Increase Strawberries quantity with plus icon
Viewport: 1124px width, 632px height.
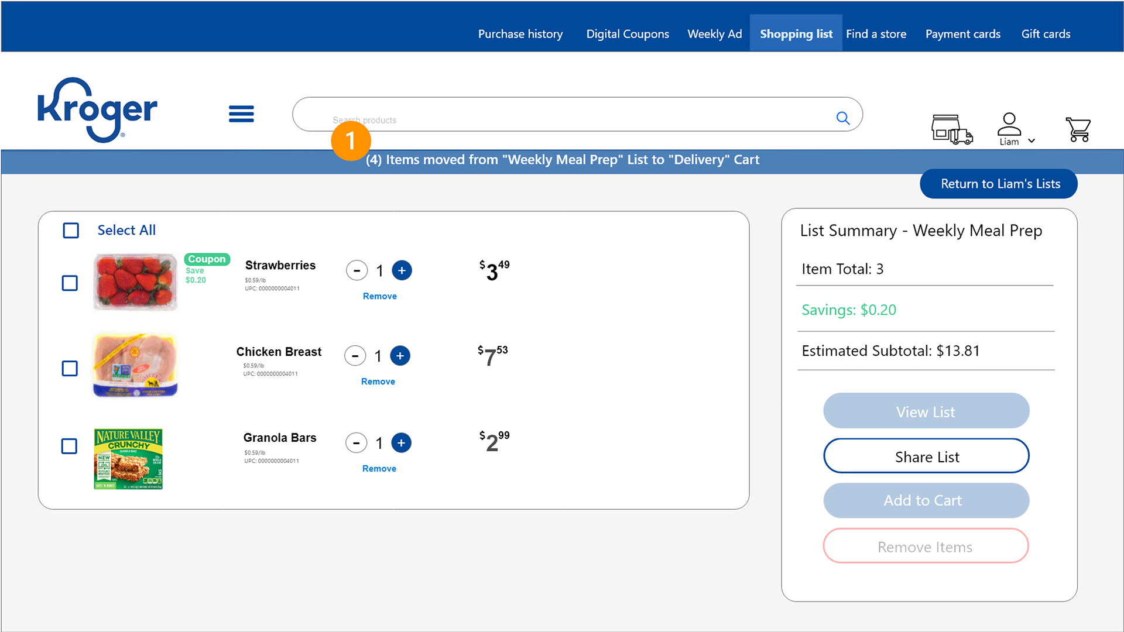pos(402,270)
